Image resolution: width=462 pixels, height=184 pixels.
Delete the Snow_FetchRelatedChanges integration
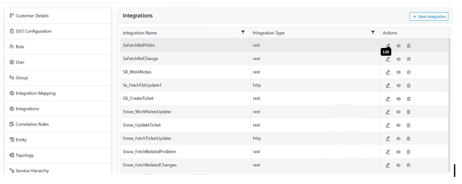coord(408,165)
